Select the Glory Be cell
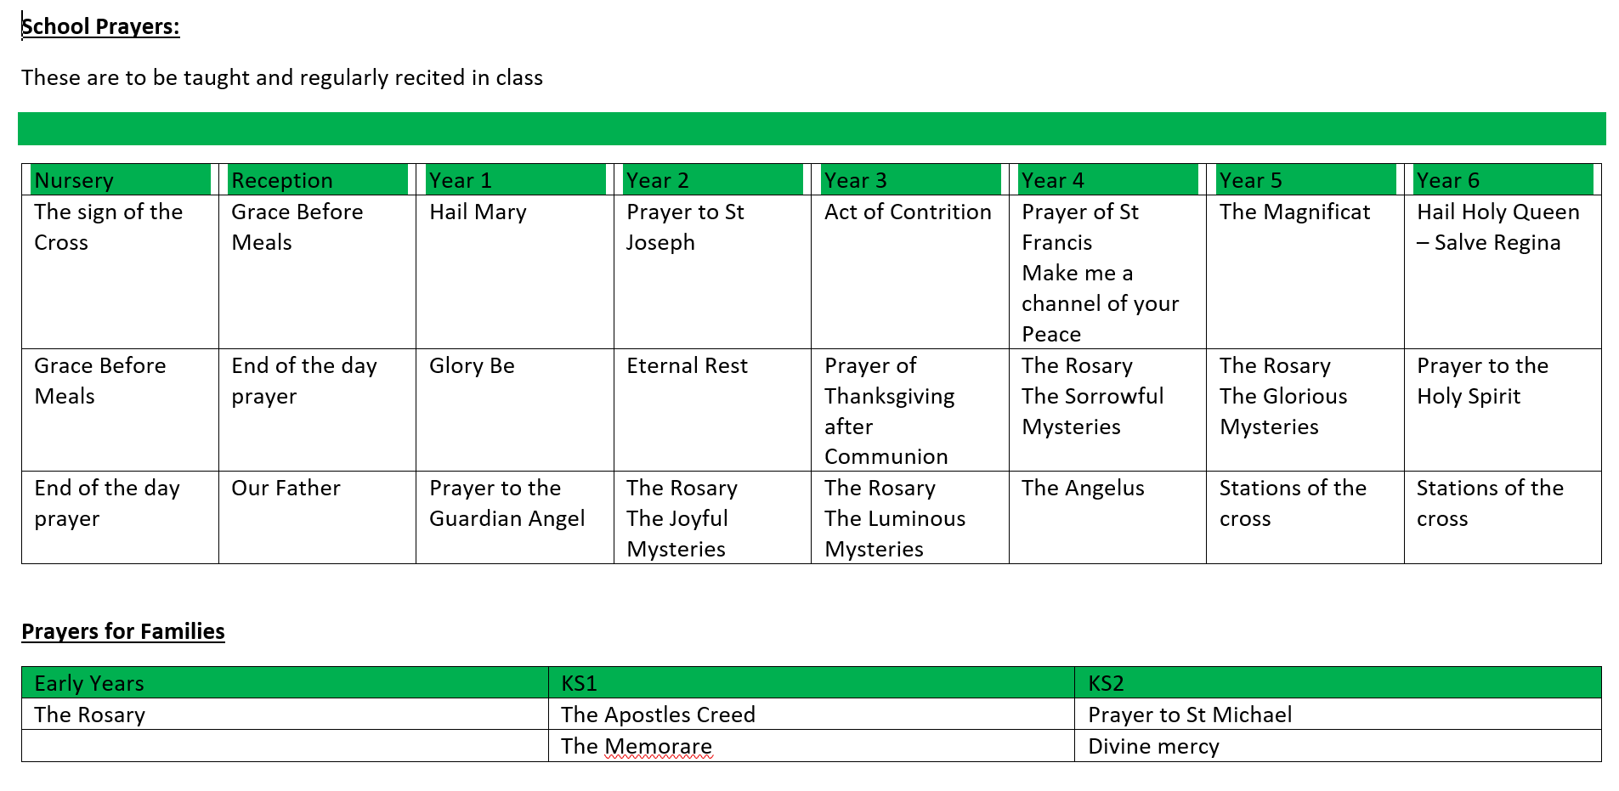 [515, 410]
